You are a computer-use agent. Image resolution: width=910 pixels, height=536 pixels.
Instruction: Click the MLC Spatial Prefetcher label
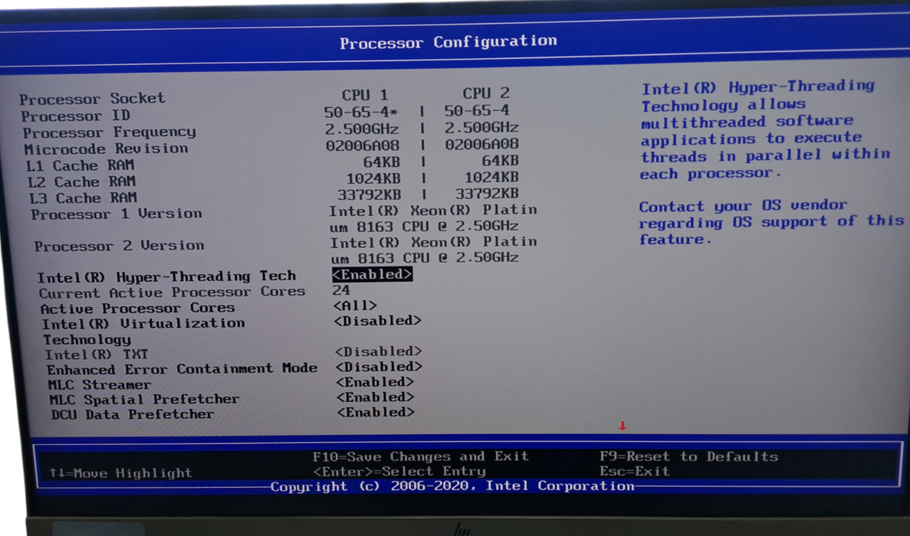coord(144,400)
